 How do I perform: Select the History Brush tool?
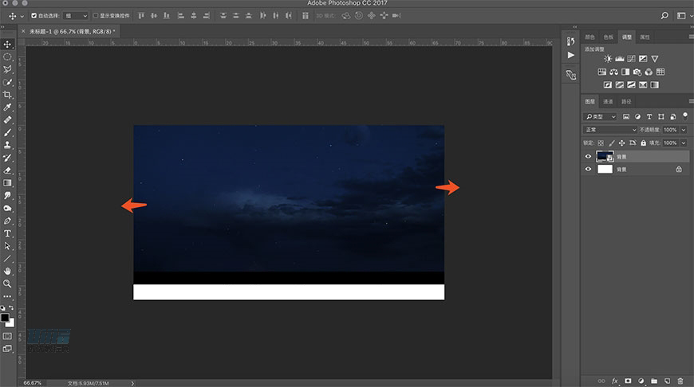(7, 158)
